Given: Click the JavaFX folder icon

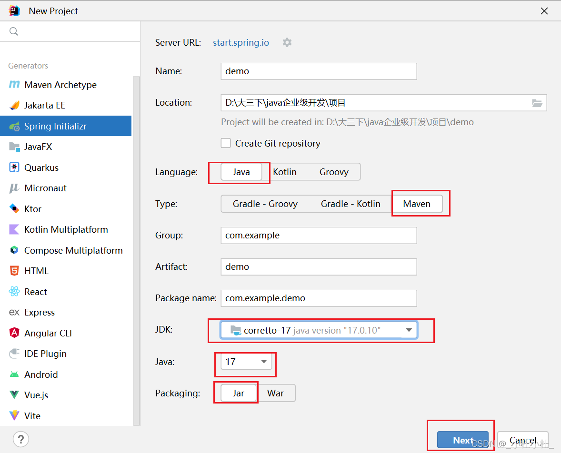Looking at the screenshot, I should [14, 147].
